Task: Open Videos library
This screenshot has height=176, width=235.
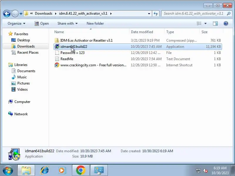Action: point(22,89)
